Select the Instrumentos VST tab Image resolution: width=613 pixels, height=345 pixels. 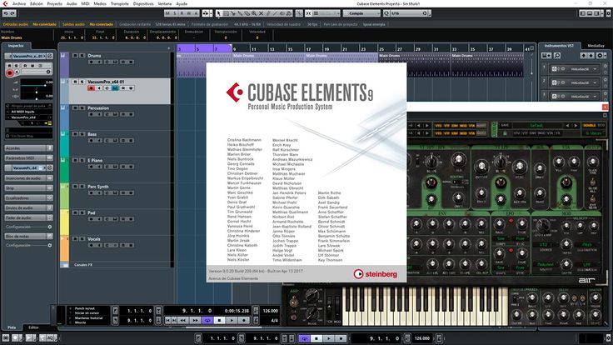pyautogui.click(x=559, y=46)
